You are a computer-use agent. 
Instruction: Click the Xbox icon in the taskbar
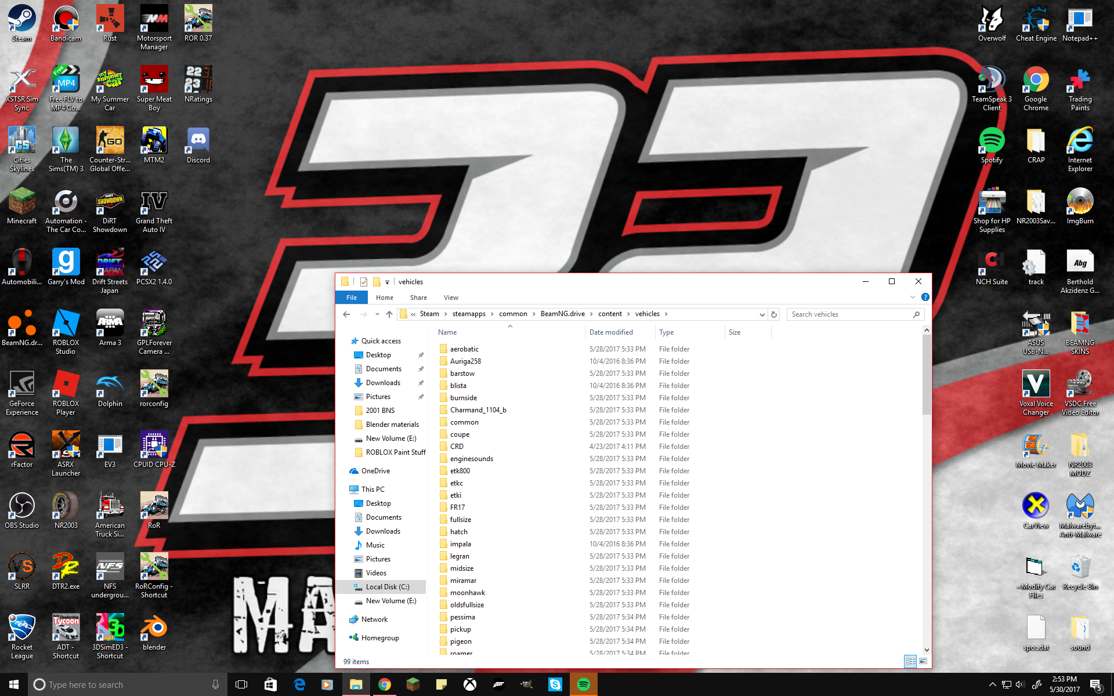point(470,684)
